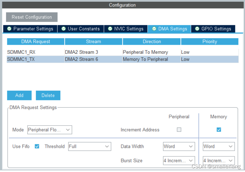The height and width of the screenshot is (172, 245).
Task: Click the Stream column header
Action: [x=94, y=42]
